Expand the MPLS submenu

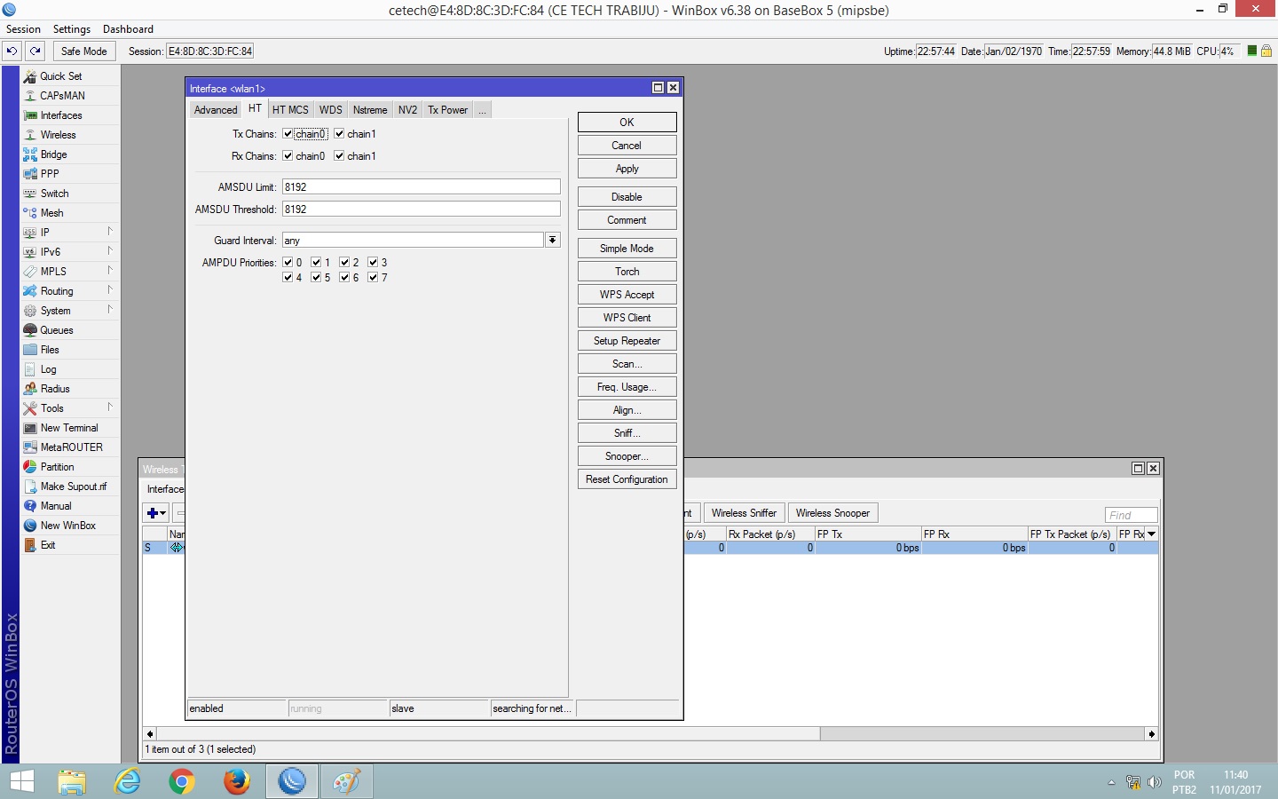coord(110,271)
